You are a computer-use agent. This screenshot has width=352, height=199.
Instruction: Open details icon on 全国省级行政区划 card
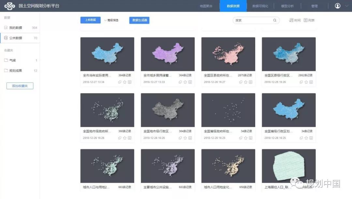point(311,138)
